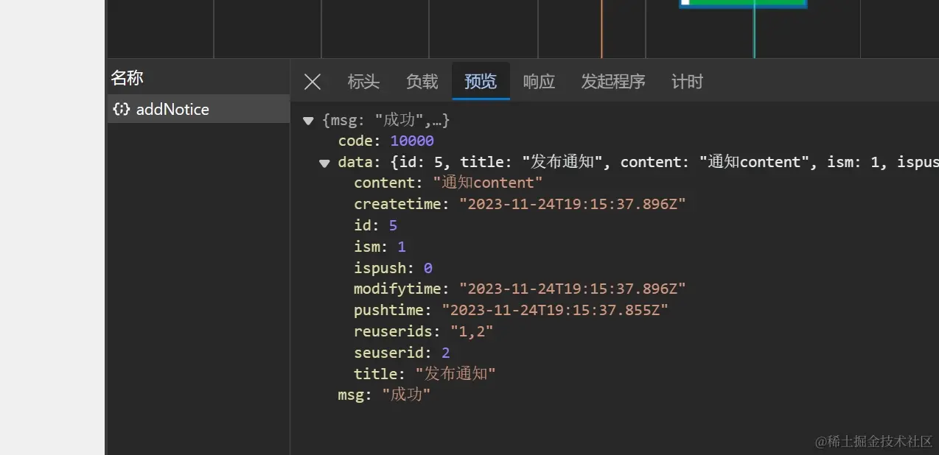Select the addNotice request row
This screenshot has width=939, height=455.
[198, 109]
